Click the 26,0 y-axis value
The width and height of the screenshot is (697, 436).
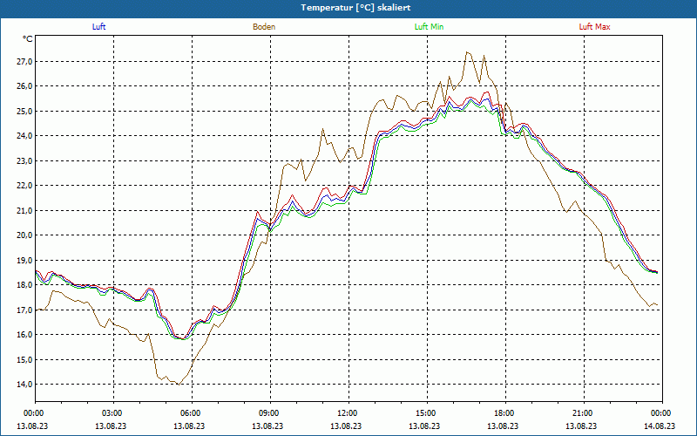pyautogui.click(x=25, y=85)
